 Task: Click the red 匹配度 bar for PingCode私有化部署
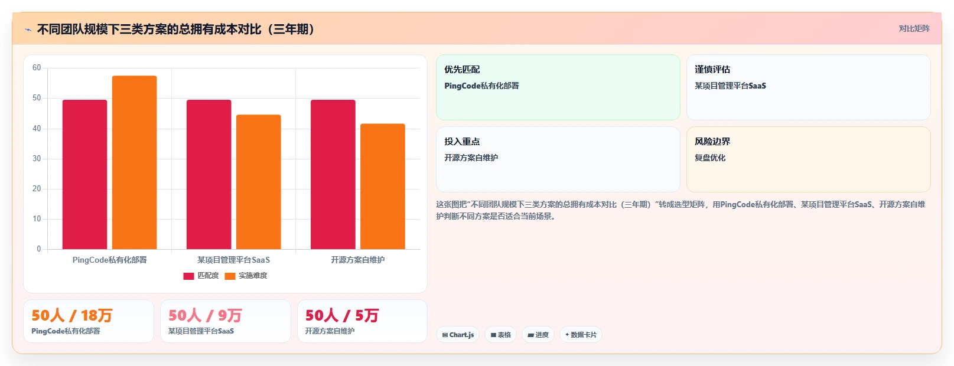pyautogui.click(x=85, y=174)
